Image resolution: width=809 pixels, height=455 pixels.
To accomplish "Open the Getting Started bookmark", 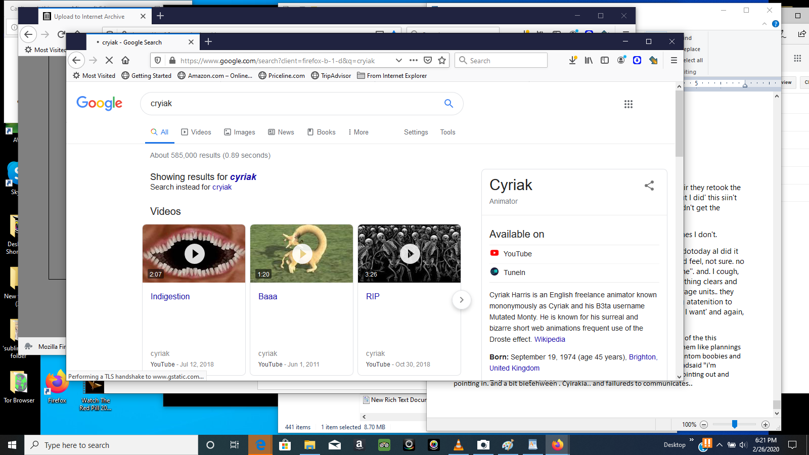I will pos(147,76).
